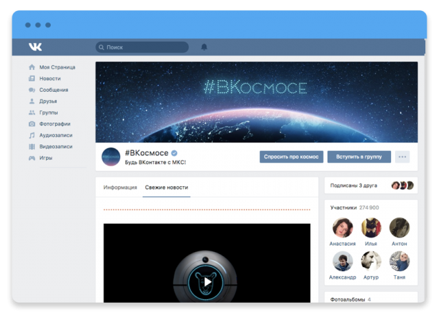Click the gamepad icon beside Игры

[x=32, y=158]
